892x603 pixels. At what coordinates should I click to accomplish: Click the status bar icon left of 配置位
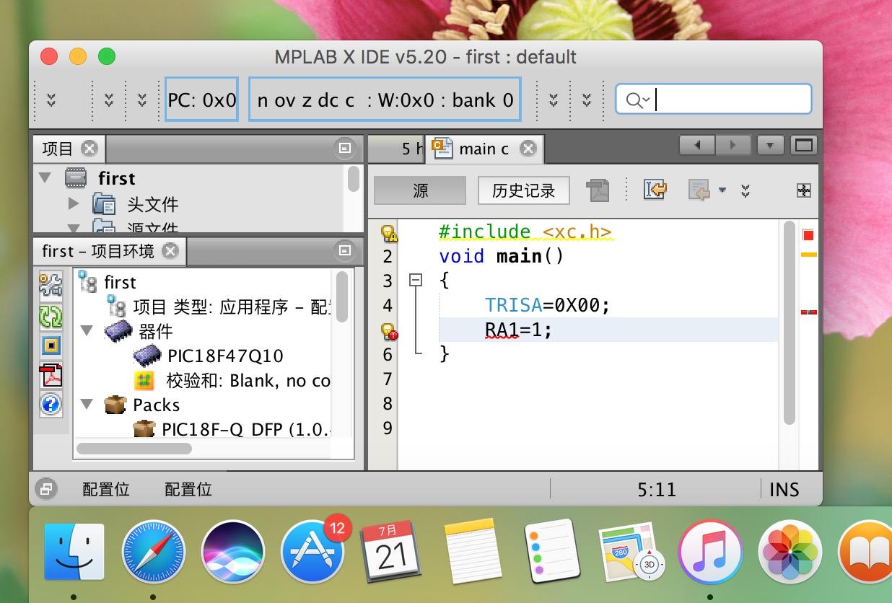(45, 489)
